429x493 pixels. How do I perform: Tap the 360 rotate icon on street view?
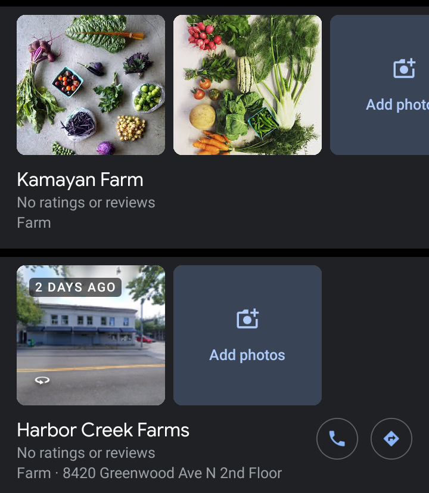(42, 380)
